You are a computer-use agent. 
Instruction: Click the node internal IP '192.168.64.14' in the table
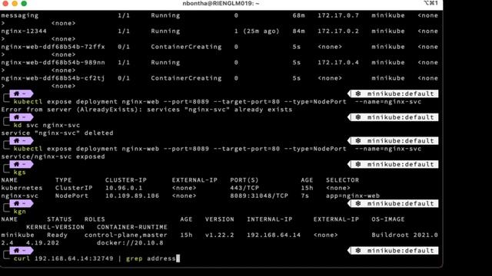[x=274, y=235]
